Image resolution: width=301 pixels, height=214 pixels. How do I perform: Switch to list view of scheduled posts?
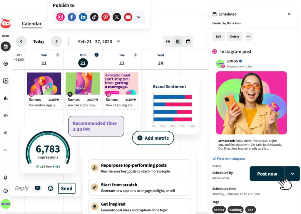tap(168, 41)
